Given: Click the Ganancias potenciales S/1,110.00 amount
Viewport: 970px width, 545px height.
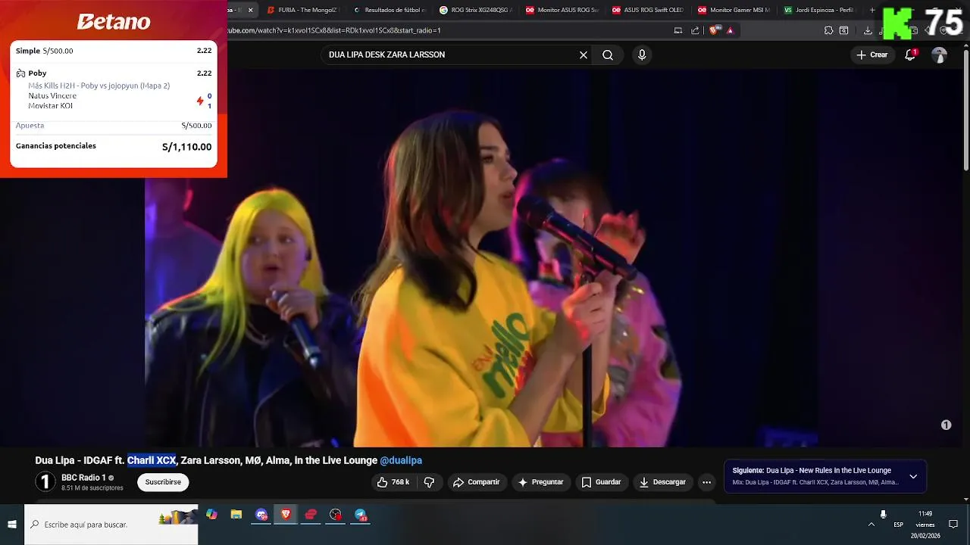Looking at the screenshot, I should point(186,147).
